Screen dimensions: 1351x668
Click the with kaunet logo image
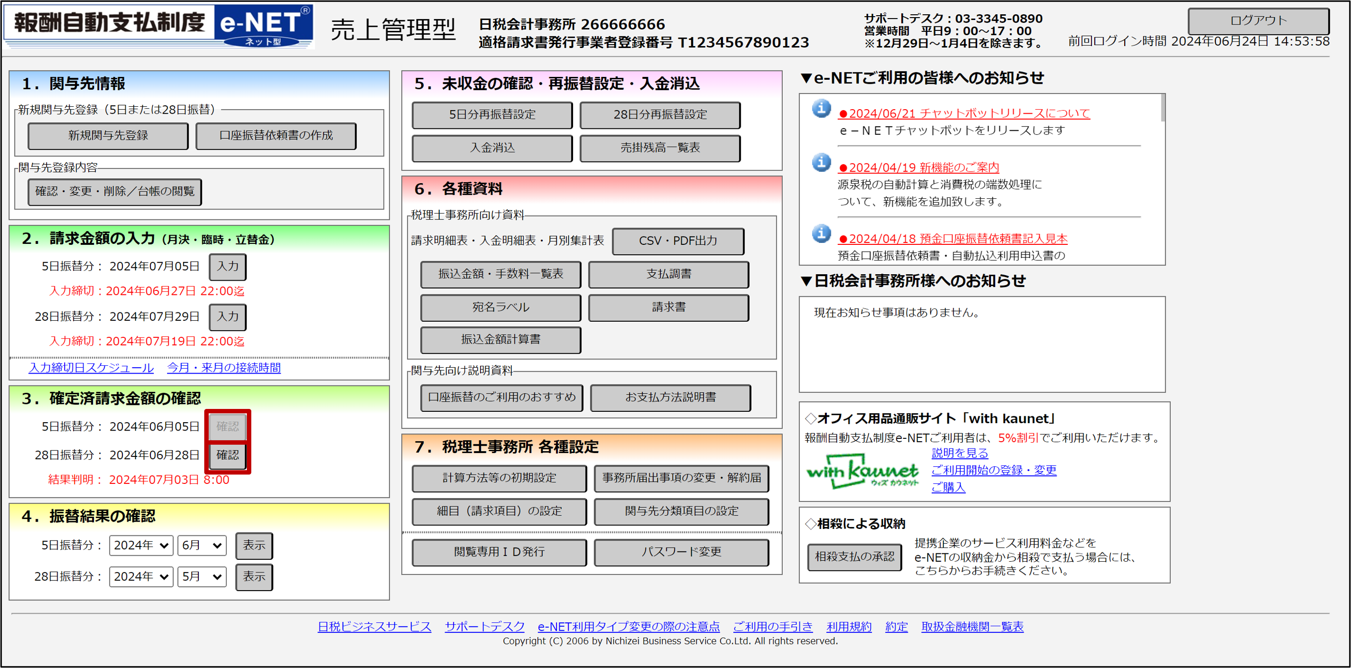click(862, 472)
